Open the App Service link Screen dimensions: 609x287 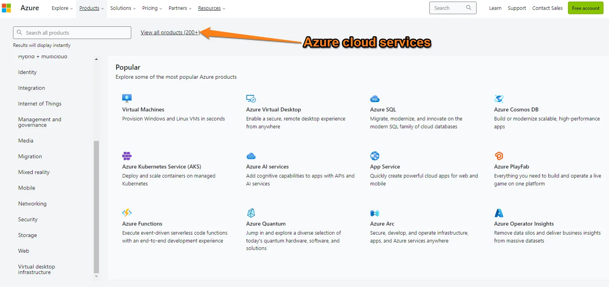(385, 167)
